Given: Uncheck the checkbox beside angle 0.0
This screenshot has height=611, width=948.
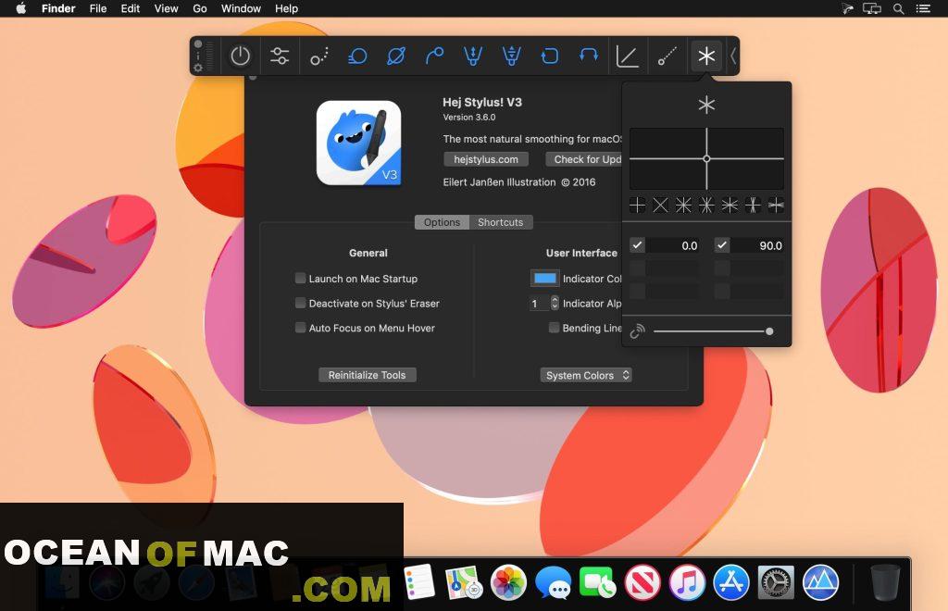Looking at the screenshot, I should pos(637,244).
